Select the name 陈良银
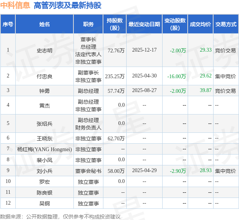Image resolution: width=239 pixels, height=220 pixels. coord(44,193)
